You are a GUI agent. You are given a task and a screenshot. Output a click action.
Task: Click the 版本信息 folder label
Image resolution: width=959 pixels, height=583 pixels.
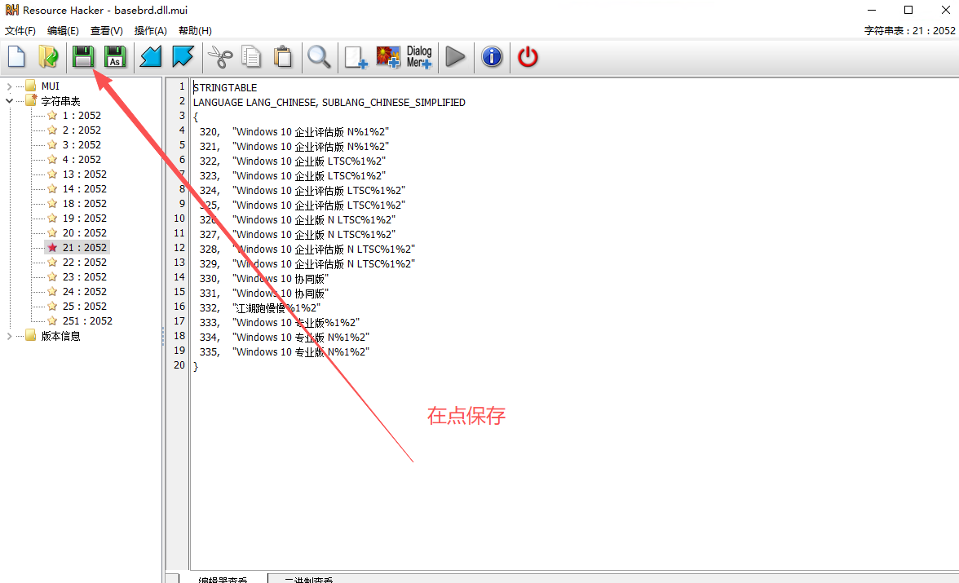pos(60,336)
